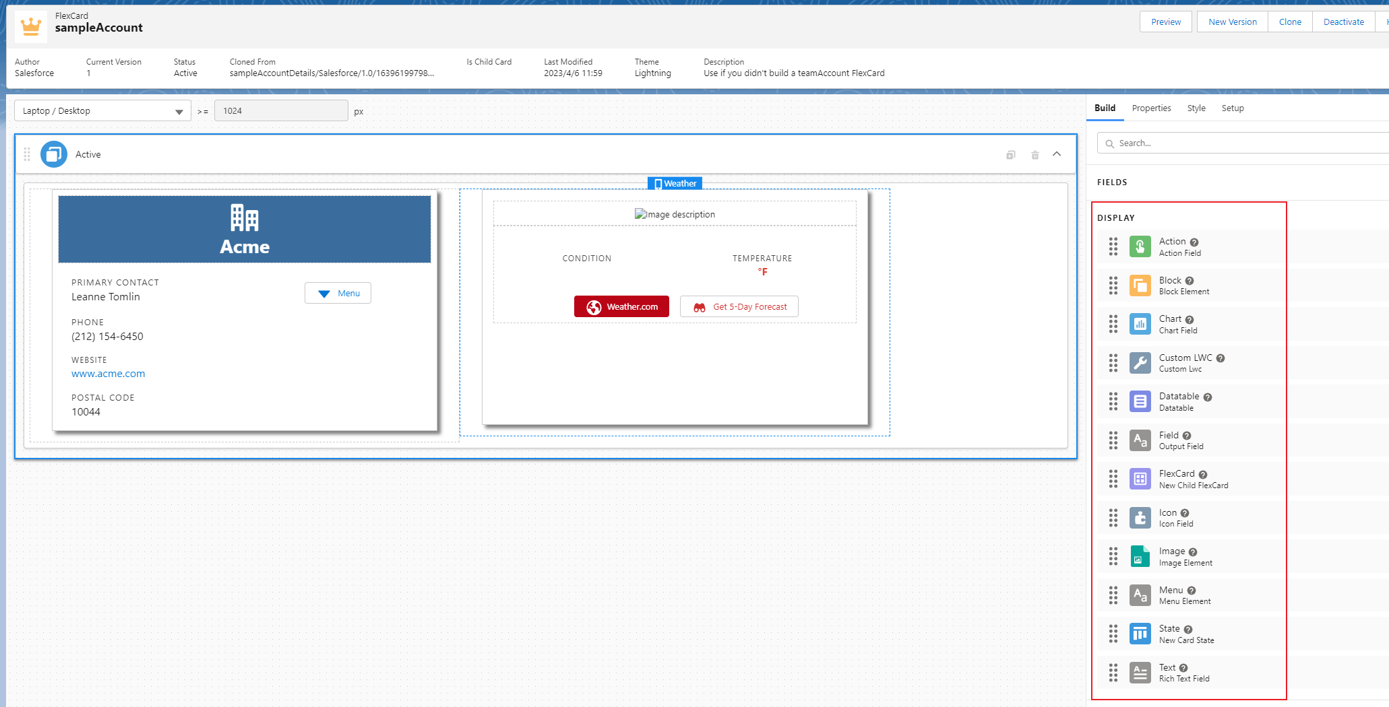Click the Icon Field element icon

pyautogui.click(x=1140, y=517)
